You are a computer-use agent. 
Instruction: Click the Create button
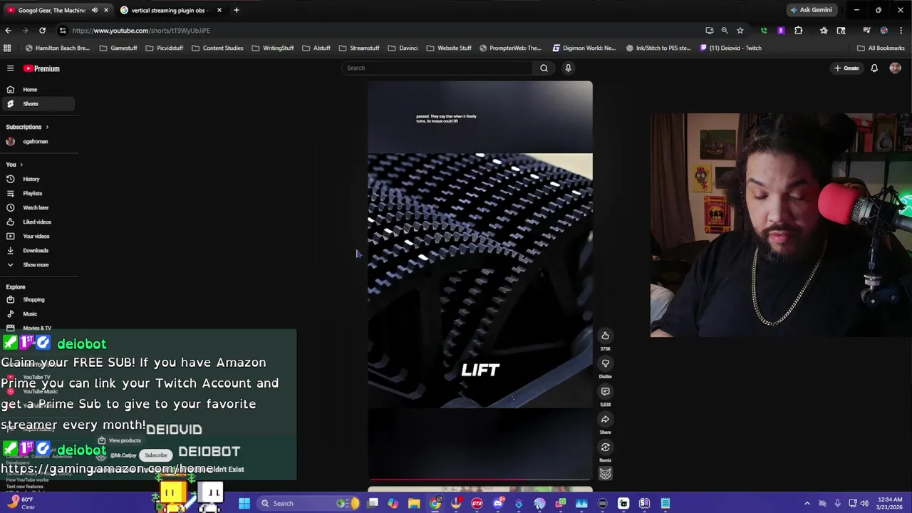(x=846, y=68)
